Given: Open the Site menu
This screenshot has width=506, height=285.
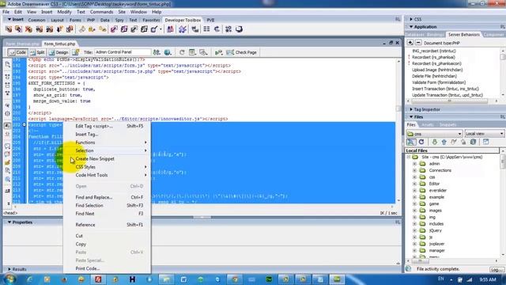Looking at the screenshot, I should (122, 12).
